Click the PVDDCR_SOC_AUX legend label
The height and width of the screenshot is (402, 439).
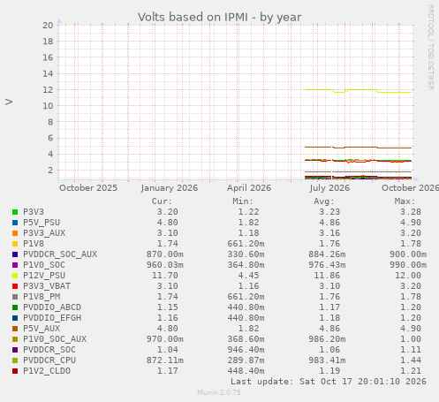60,254
